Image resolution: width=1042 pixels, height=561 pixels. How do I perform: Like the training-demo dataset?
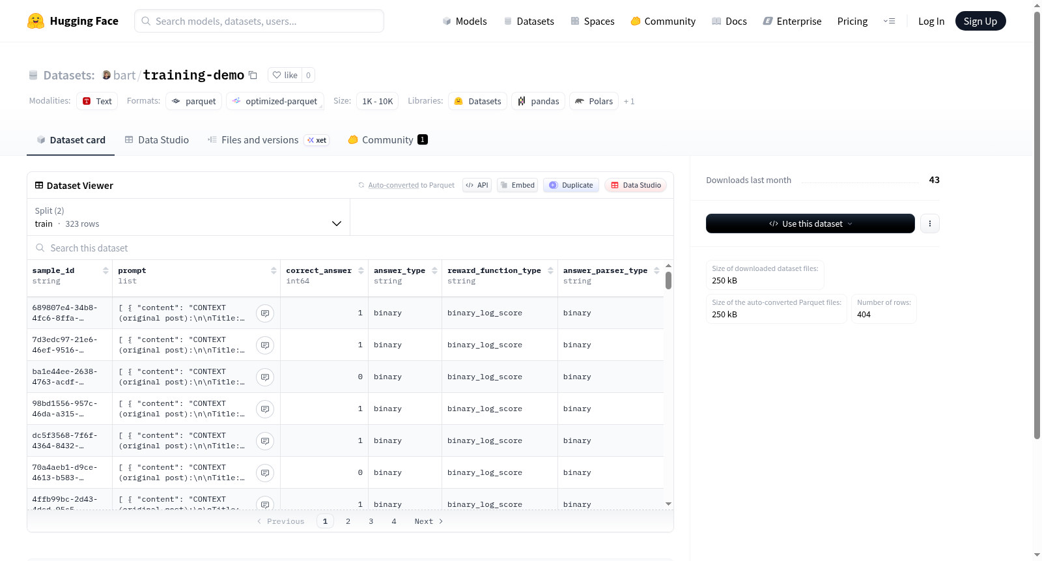(x=285, y=75)
